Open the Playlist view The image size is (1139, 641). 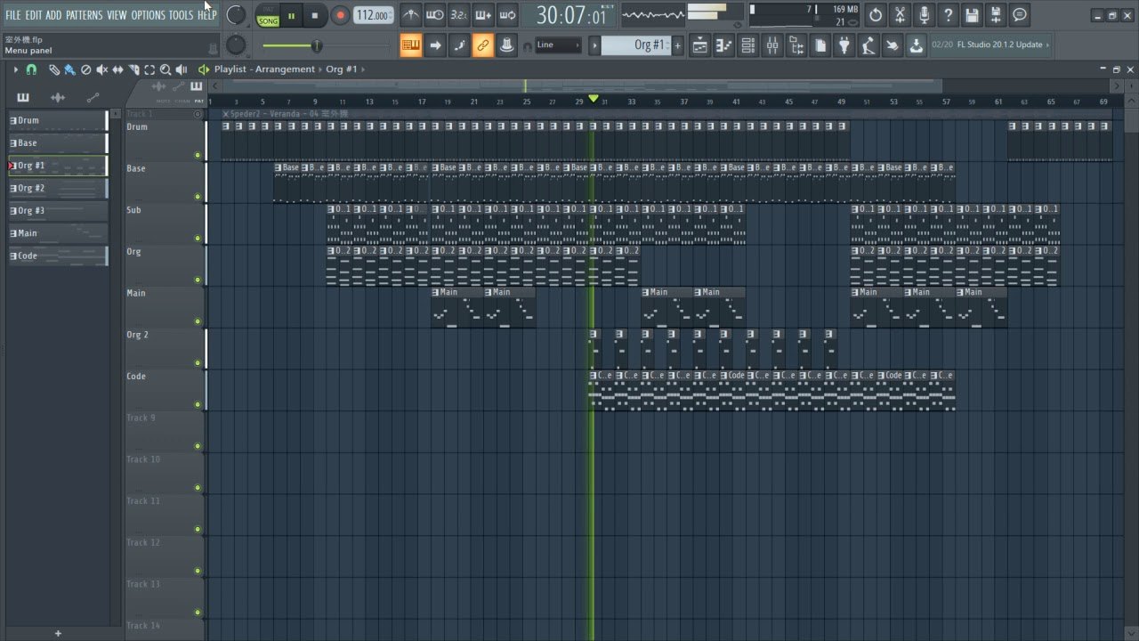(700, 45)
